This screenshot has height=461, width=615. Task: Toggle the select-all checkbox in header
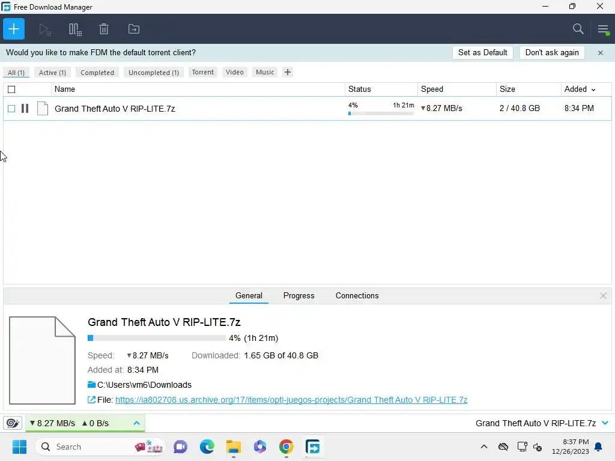pyautogui.click(x=11, y=89)
